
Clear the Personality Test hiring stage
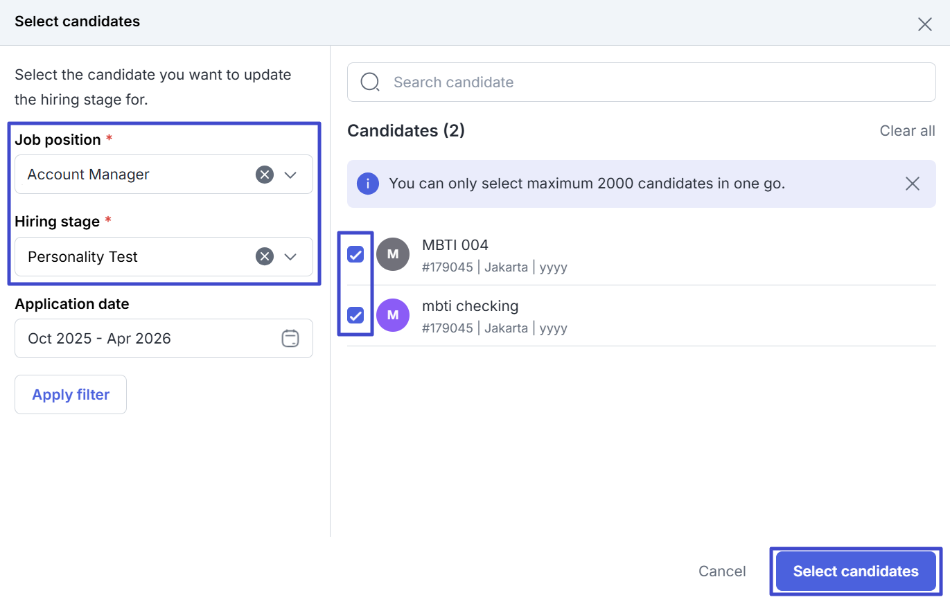(265, 257)
